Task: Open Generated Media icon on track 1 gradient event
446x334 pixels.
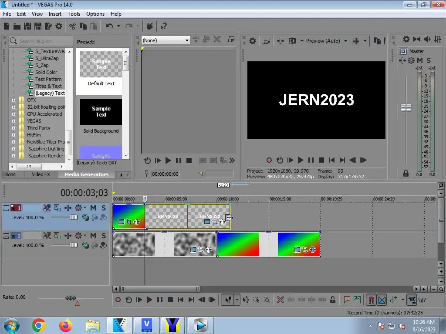Action: (121, 222)
